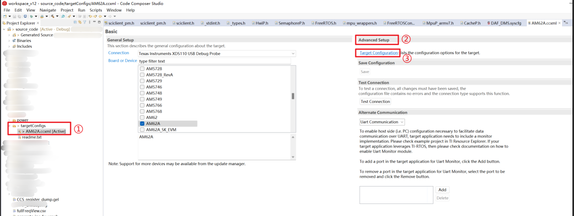Click the Board or Device filter field
Viewport: 574px width, 216px height.
(x=215, y=61)
